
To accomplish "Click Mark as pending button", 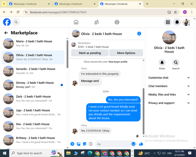I will (90, 53).
